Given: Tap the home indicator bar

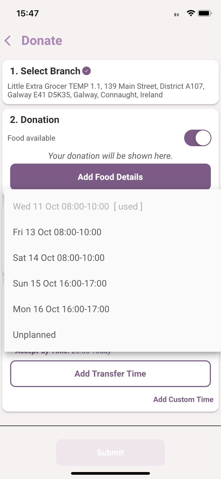Looking at the screenshot, I should [111, 473].
